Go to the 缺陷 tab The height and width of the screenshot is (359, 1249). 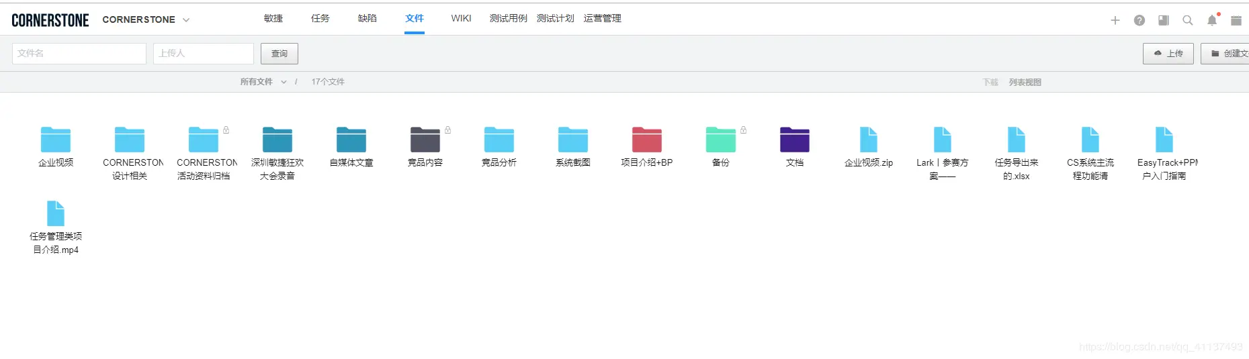[x=368, y=19]
